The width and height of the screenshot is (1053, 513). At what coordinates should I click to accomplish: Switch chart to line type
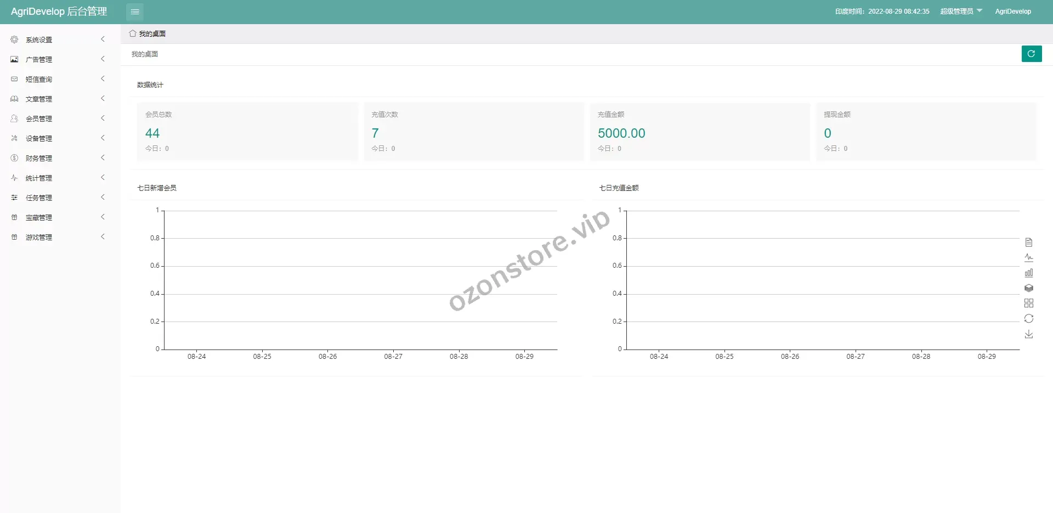1029,257
